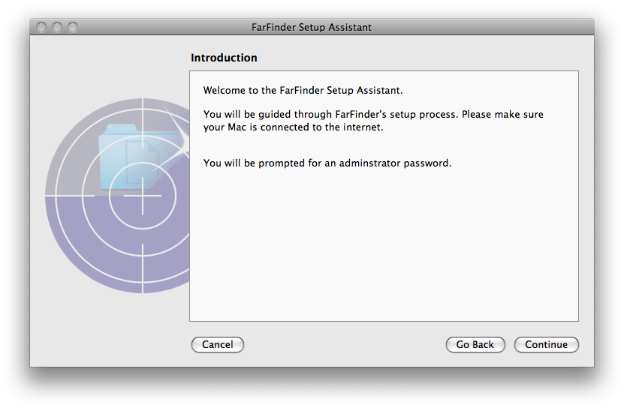Click the small center crosshair of the radar
This screenshot has height=408, width=624.
143,196
